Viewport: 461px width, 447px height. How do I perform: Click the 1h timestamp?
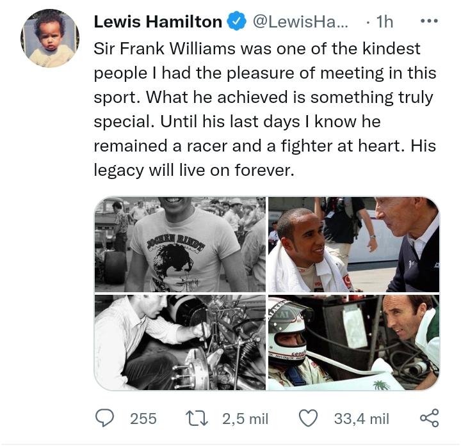click(385, 22)
